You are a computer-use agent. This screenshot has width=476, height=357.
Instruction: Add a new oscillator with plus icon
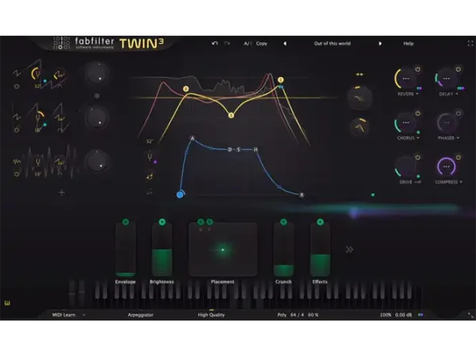pos(61,193)
